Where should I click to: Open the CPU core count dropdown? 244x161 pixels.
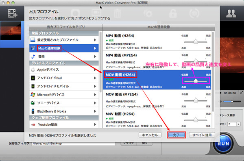(238, 124)
